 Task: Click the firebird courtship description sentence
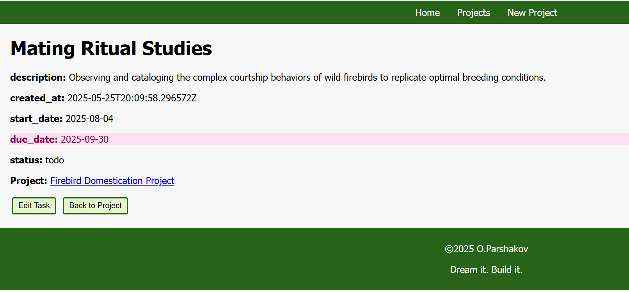click(307, 78)
